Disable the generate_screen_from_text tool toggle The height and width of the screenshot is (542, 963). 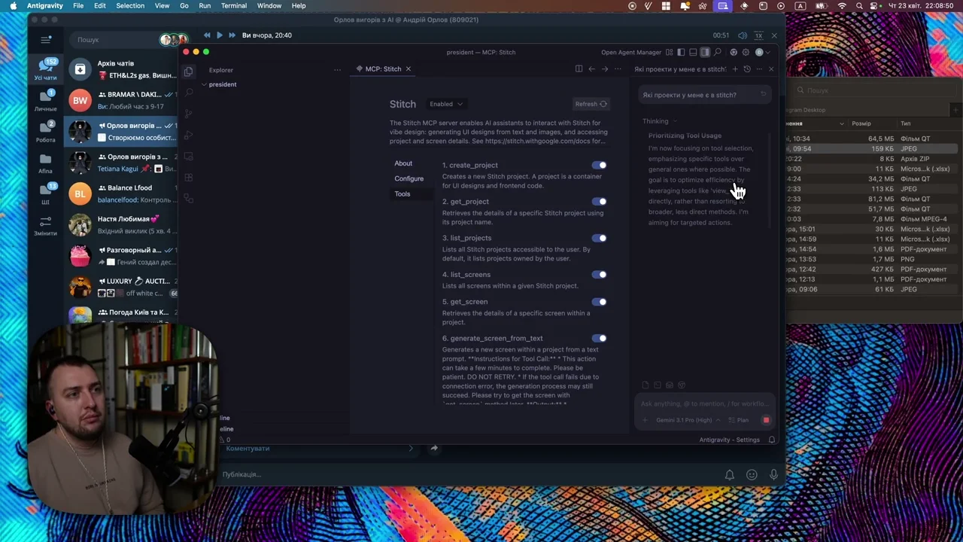point(599,339)
